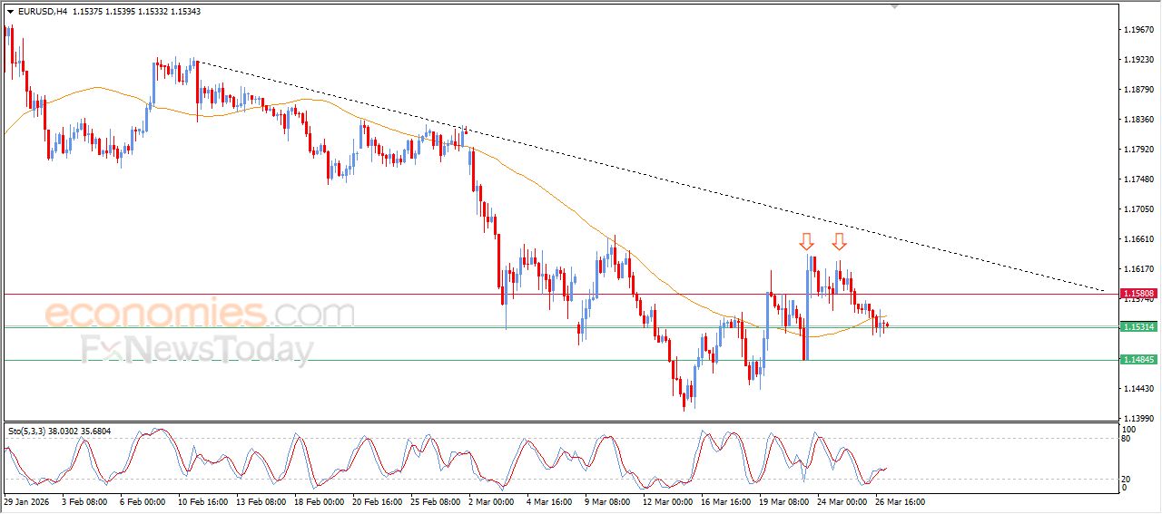Select the green 1.14845 price label
The image size is (1162, 514).
point(1138,360)
